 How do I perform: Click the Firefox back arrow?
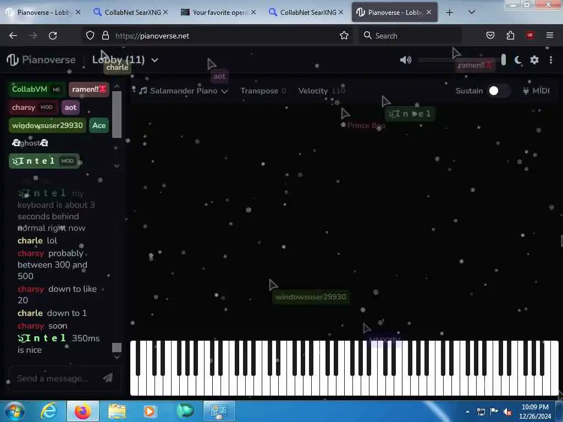click(13, 36)
